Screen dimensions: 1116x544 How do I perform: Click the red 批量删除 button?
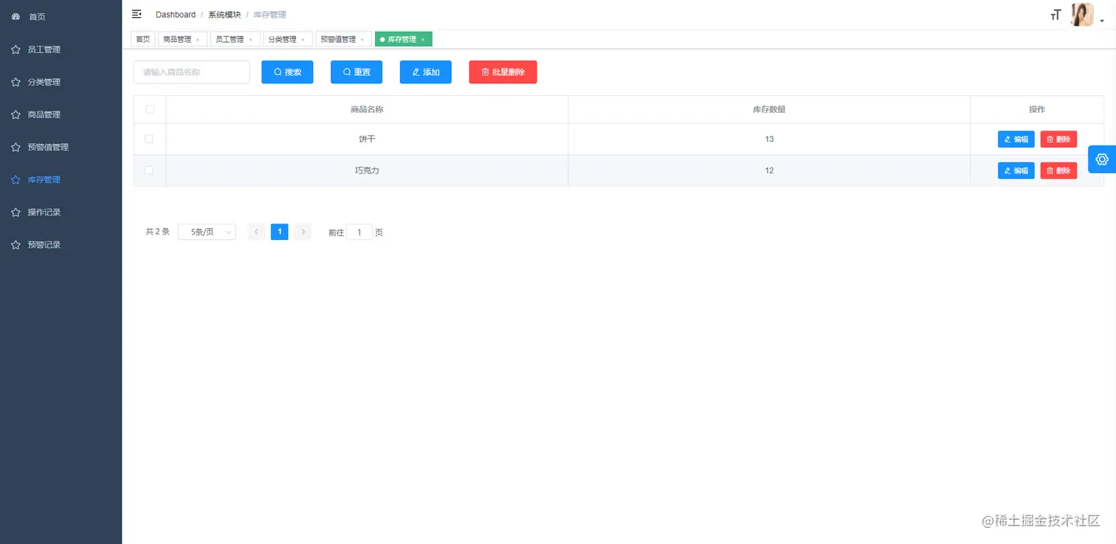(x=503, y=72)
